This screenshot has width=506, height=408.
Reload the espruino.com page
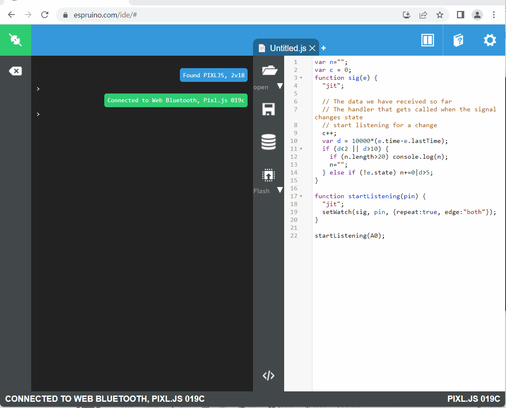tap(45, 15)
